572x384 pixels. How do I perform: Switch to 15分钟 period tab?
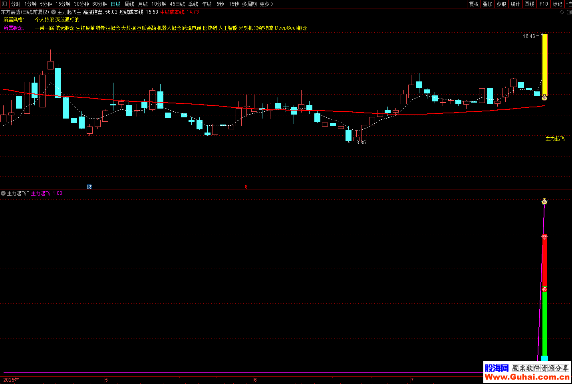[x=63, y=4]
